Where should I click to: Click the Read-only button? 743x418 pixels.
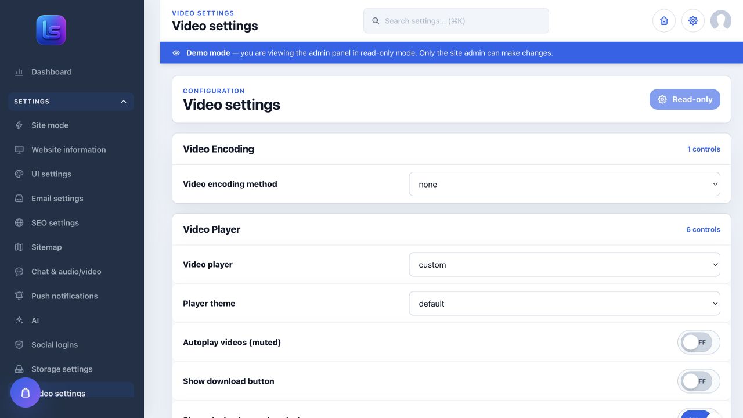pos(685,99)
